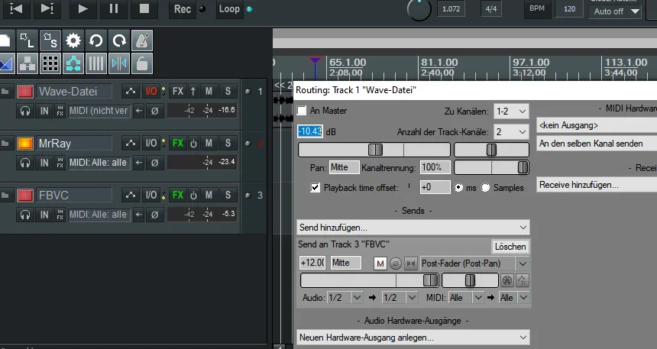Open project settings gear icon
This screenshot has height=349, width=657.
coord(73,40)
